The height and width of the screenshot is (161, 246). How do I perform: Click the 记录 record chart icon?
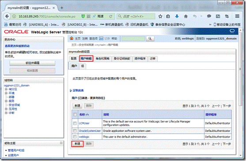point(101,38)
